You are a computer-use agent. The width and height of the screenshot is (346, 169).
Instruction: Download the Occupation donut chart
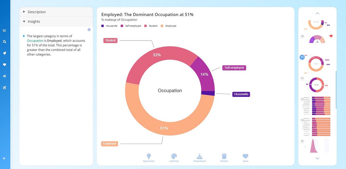coord(199,157)
